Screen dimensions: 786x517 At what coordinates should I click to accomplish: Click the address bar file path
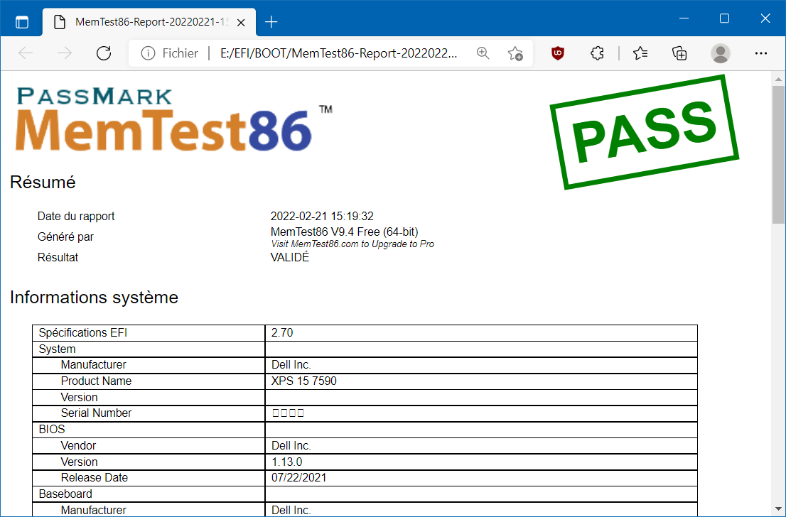[x=338, y=53]
